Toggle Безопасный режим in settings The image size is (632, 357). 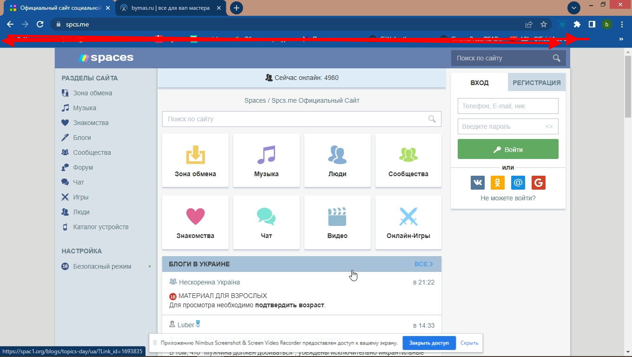coord(102,266)
